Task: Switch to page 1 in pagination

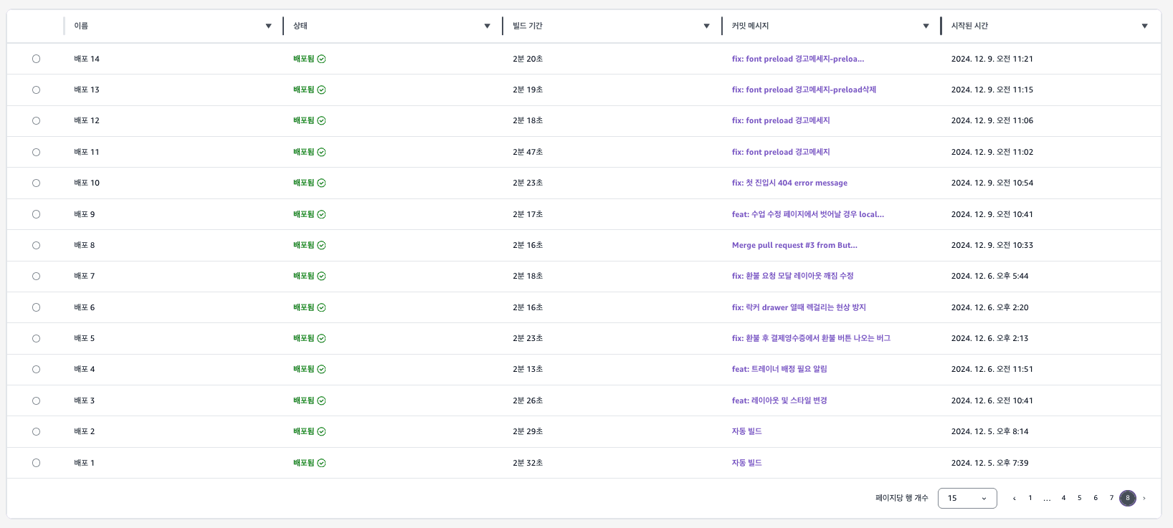Action: (1030, 498)
